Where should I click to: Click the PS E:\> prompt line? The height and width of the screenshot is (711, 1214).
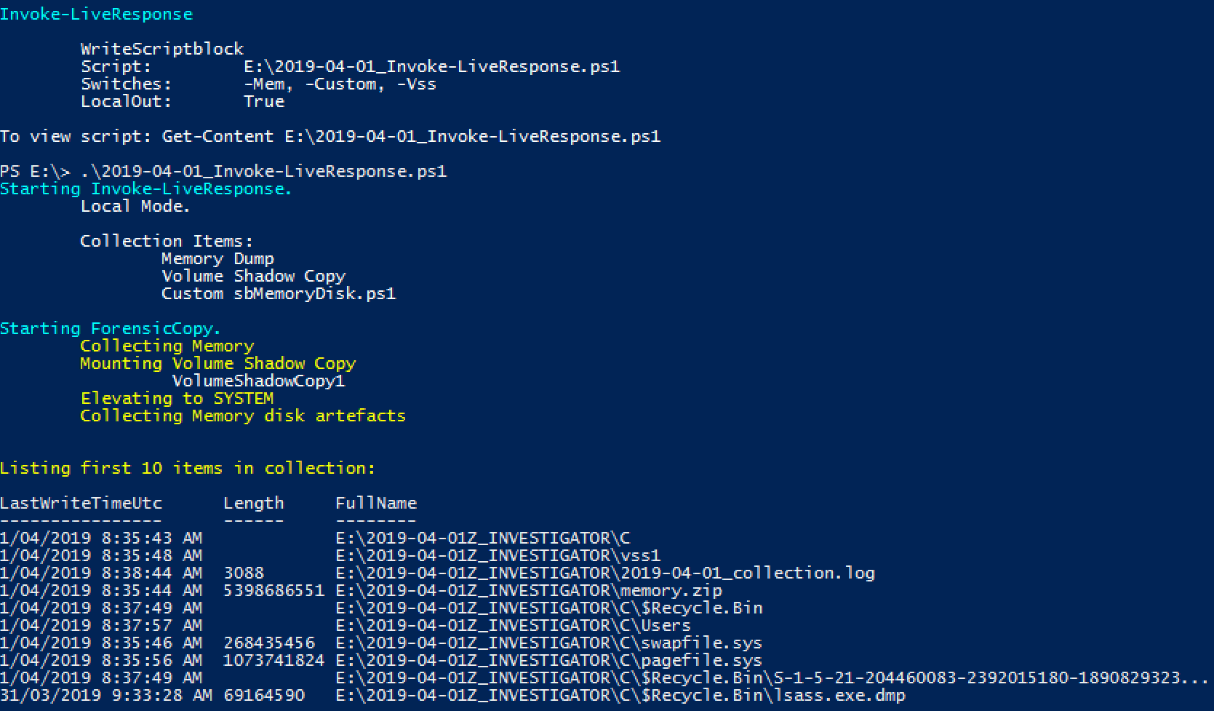[223, 171]
